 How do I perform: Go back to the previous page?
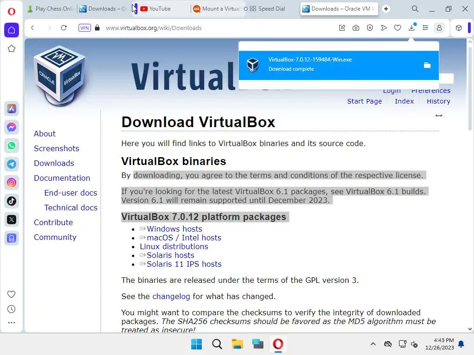(33, 28)
